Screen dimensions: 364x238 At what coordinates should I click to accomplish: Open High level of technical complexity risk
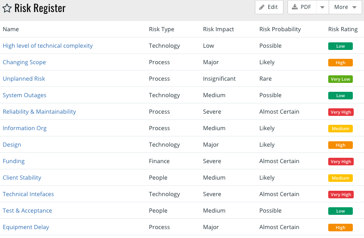(47, 46)
